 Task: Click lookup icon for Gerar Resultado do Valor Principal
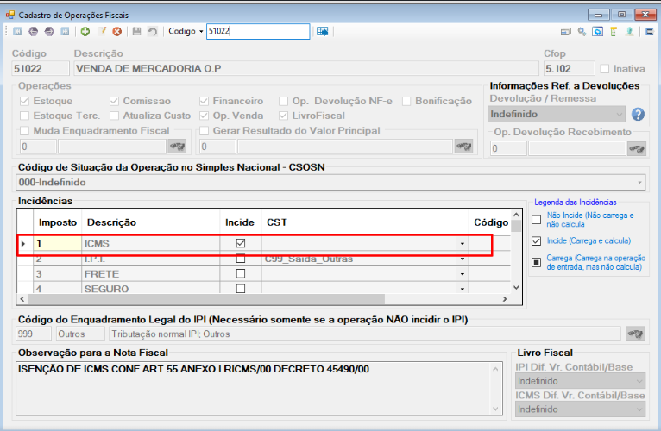tap(463, 147)
